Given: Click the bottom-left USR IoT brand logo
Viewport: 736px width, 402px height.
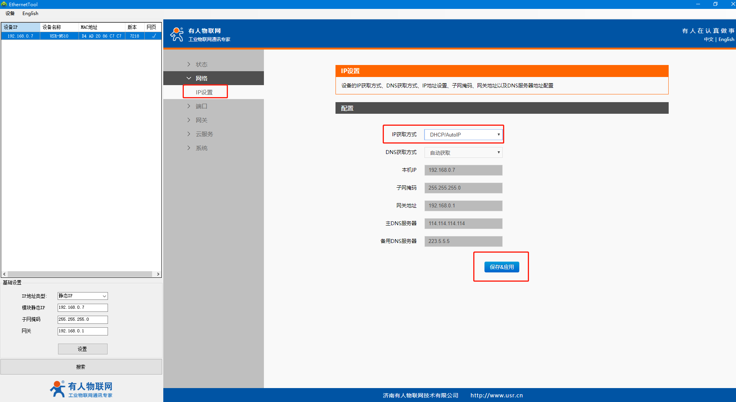Looking at the screenshot, I should point(81,389).
